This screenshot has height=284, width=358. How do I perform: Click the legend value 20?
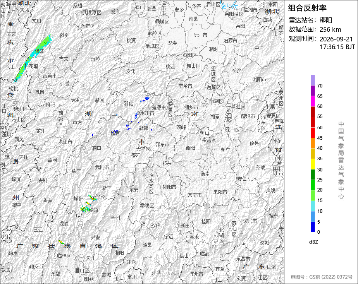[320, 190]
